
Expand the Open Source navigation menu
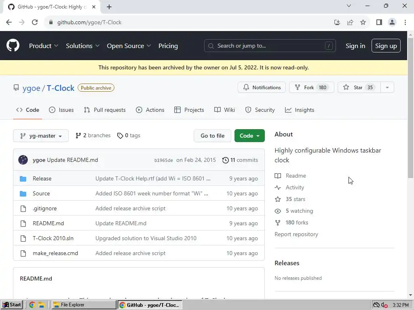pyautogui.click(x=129, y=46)
